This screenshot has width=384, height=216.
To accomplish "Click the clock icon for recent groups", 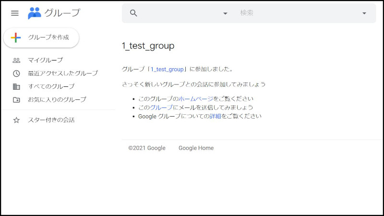I will coord(16,73).
